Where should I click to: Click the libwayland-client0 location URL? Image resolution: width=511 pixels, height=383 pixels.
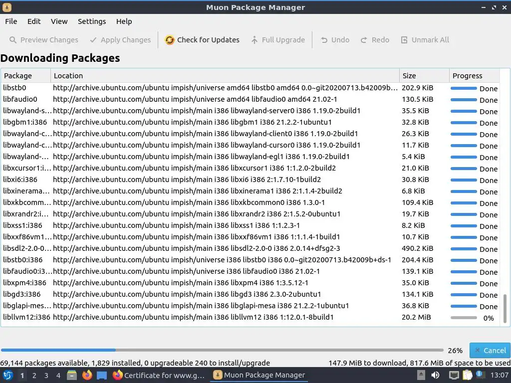(205, 134)
